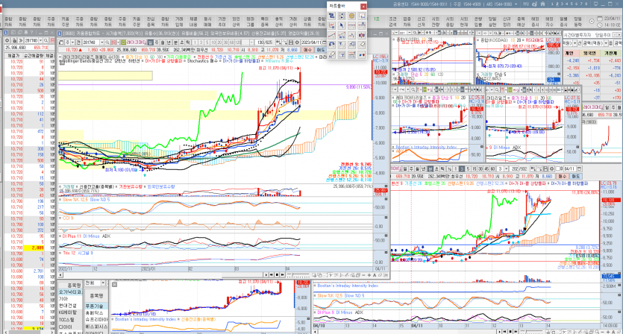Select 현대건설 in the bottom stock list
Screen dimensions: 623x334
[70, 306]
